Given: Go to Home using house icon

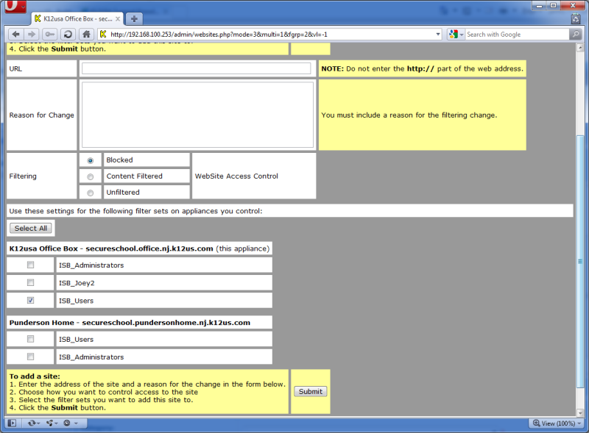Looking at the screenshot, I should tap(86, 34).
